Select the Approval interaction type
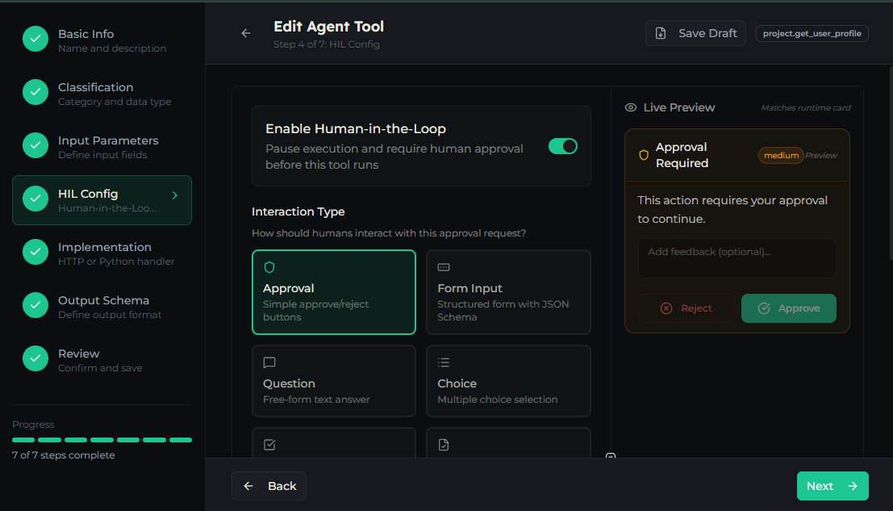893x511 pixels. 334,292
